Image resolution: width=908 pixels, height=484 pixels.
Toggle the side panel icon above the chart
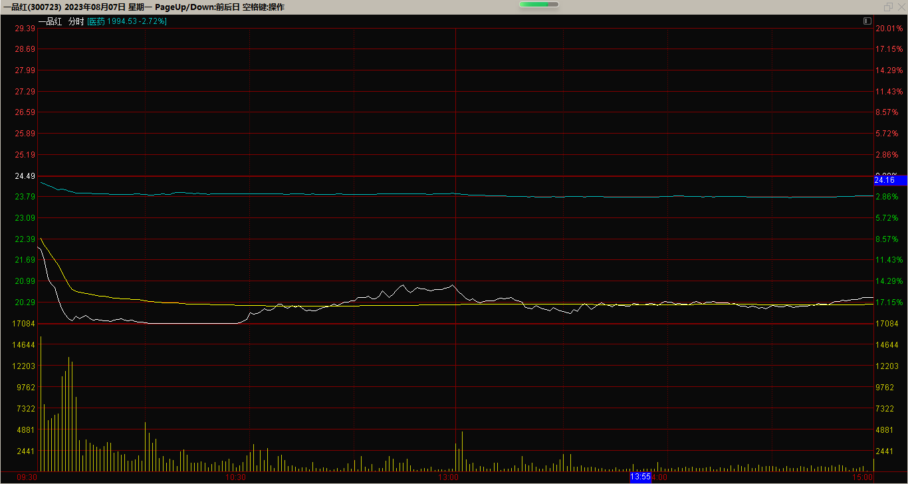[867, 21]
